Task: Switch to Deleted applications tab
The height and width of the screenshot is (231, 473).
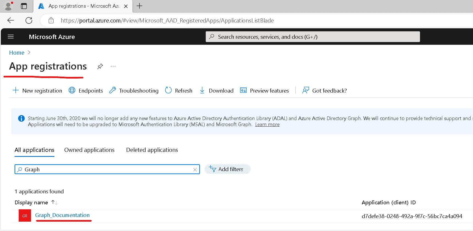Action: pos(152,150)
